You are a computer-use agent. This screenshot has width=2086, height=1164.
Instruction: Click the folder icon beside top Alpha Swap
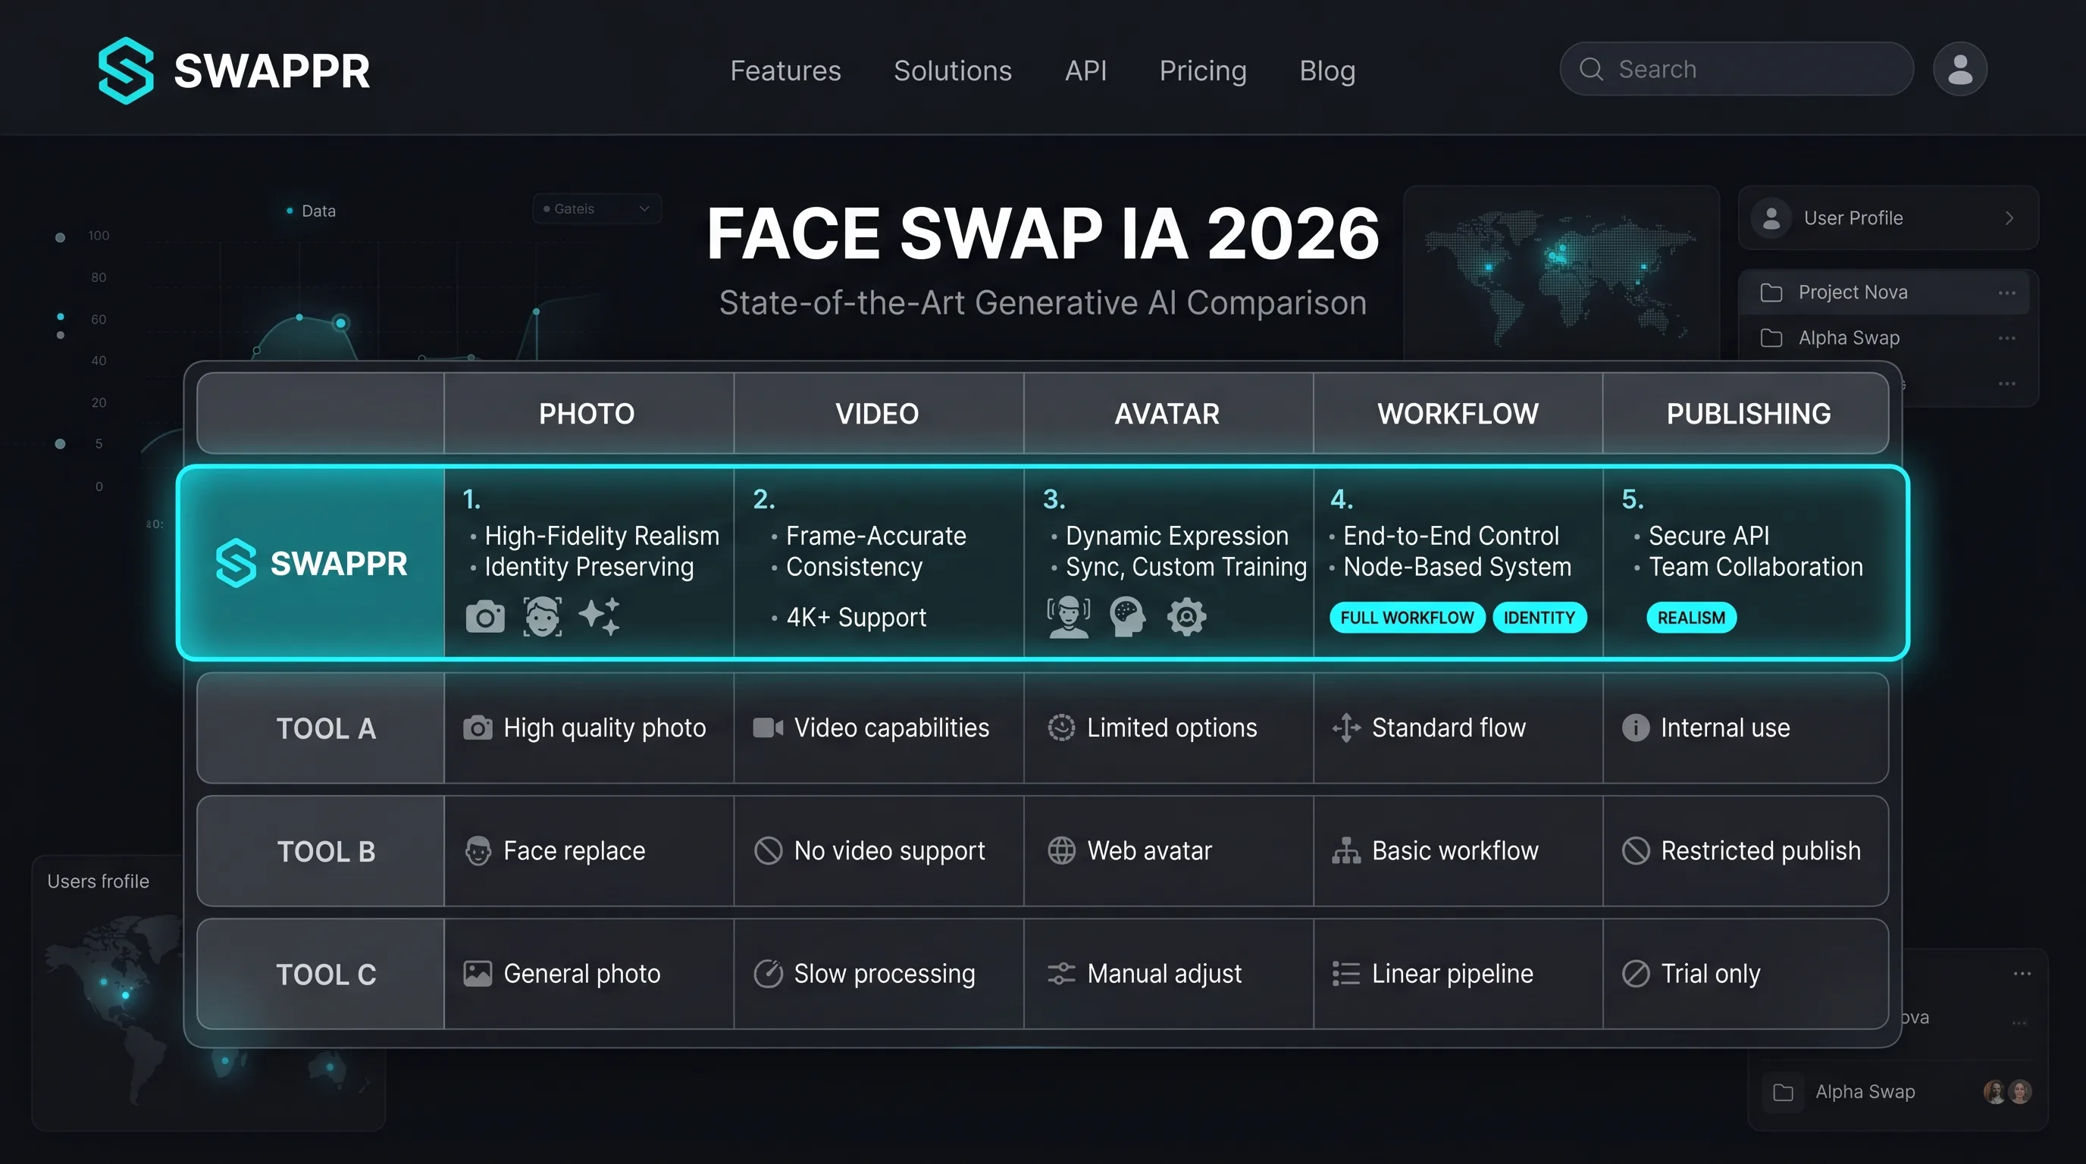(x=1771, y=337)
